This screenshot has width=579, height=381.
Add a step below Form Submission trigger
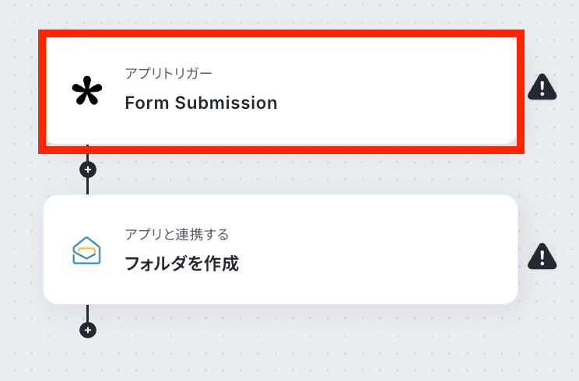pos(88,169)
